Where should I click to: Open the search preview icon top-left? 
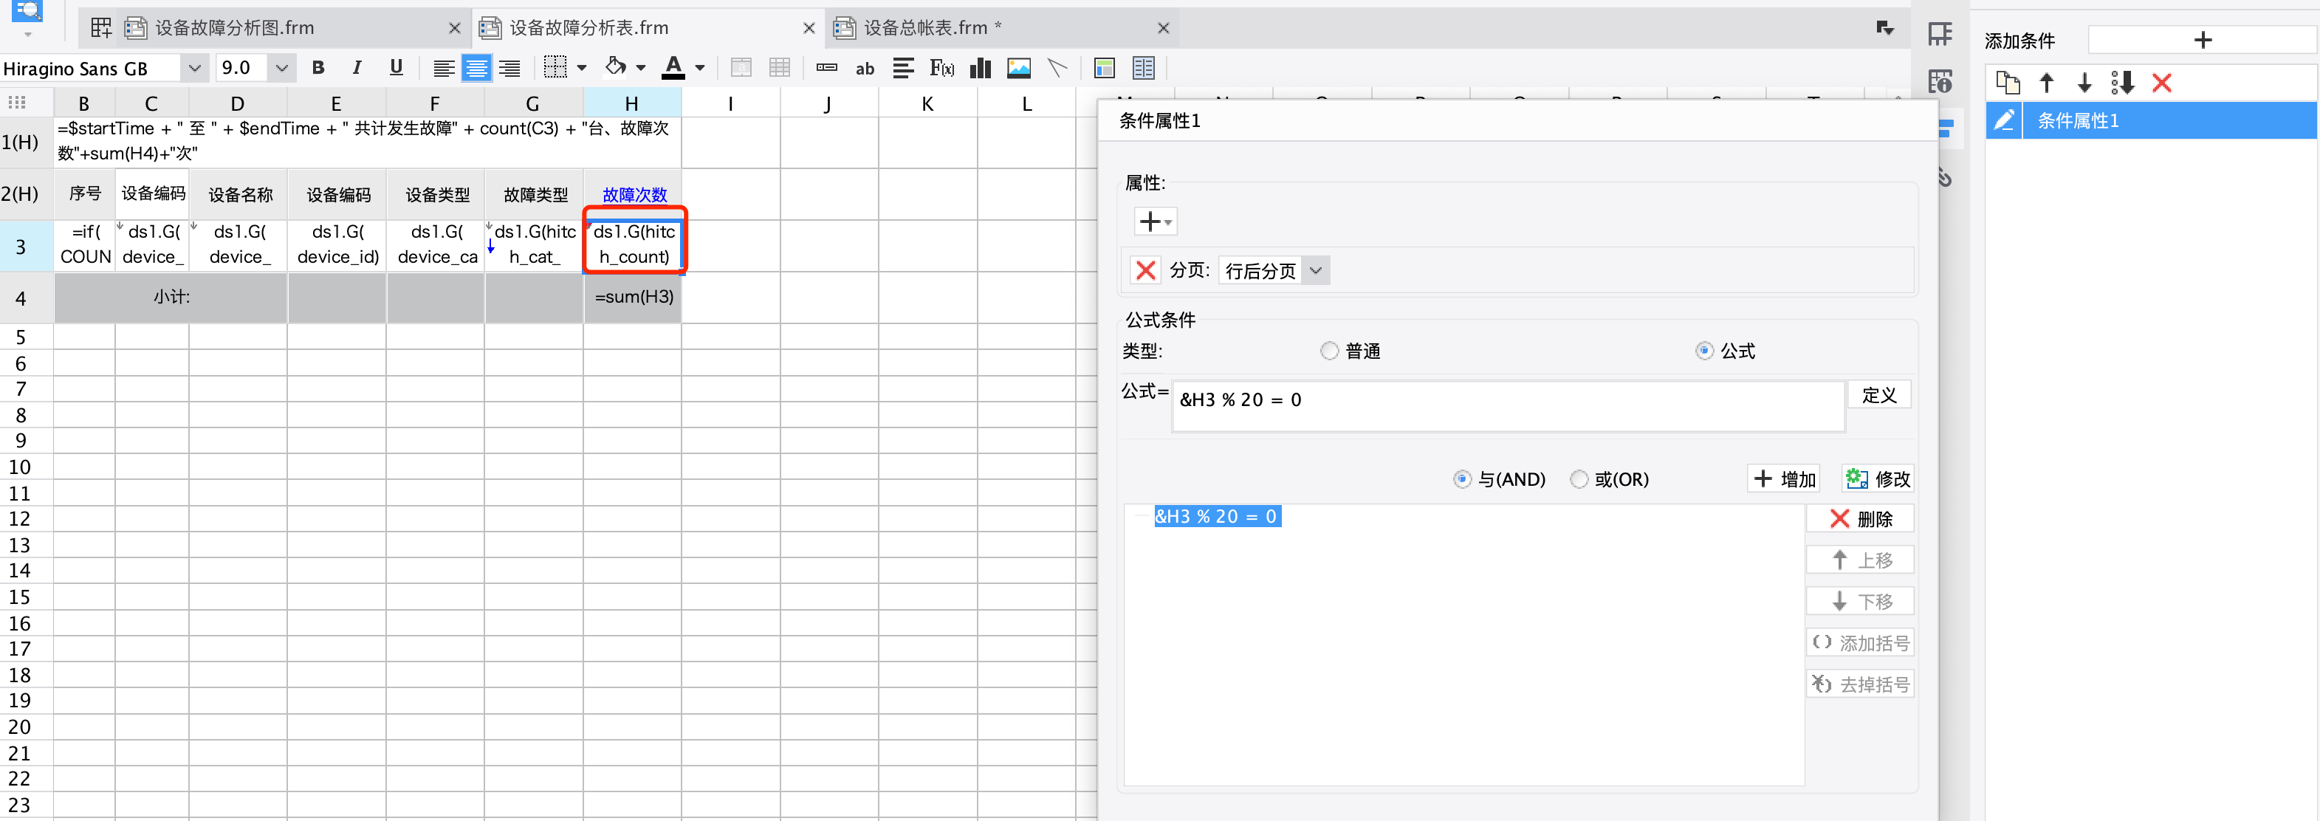(x=28, y=11)
